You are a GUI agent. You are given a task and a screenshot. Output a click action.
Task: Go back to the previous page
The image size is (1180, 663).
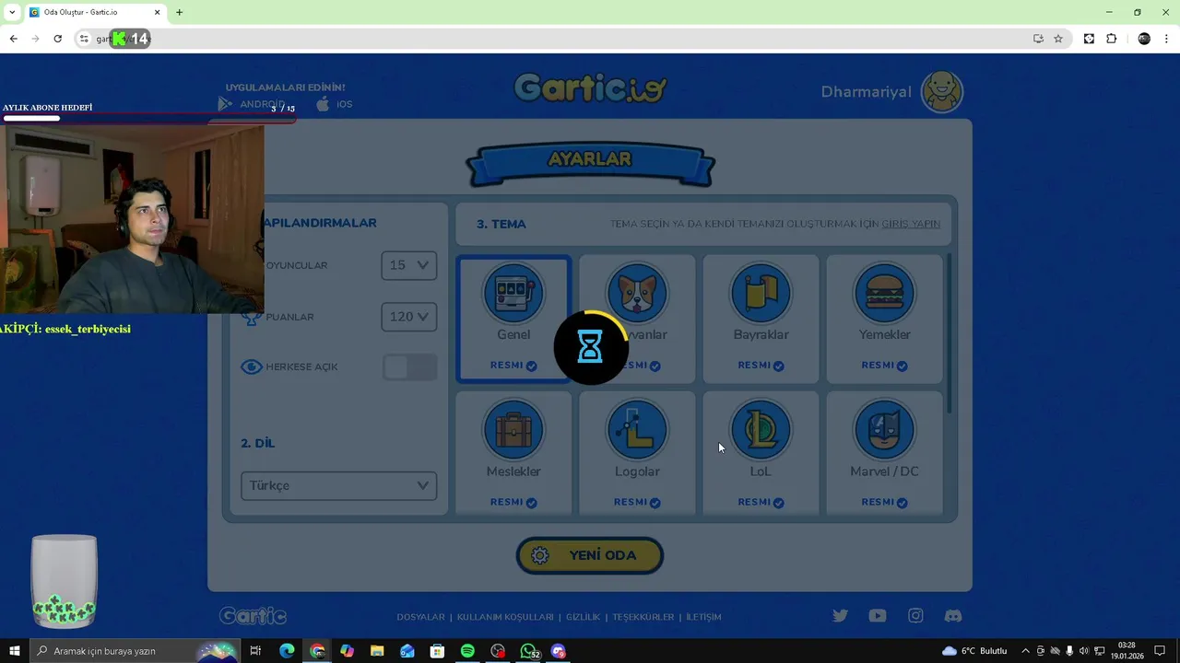(x=13, y=39)
